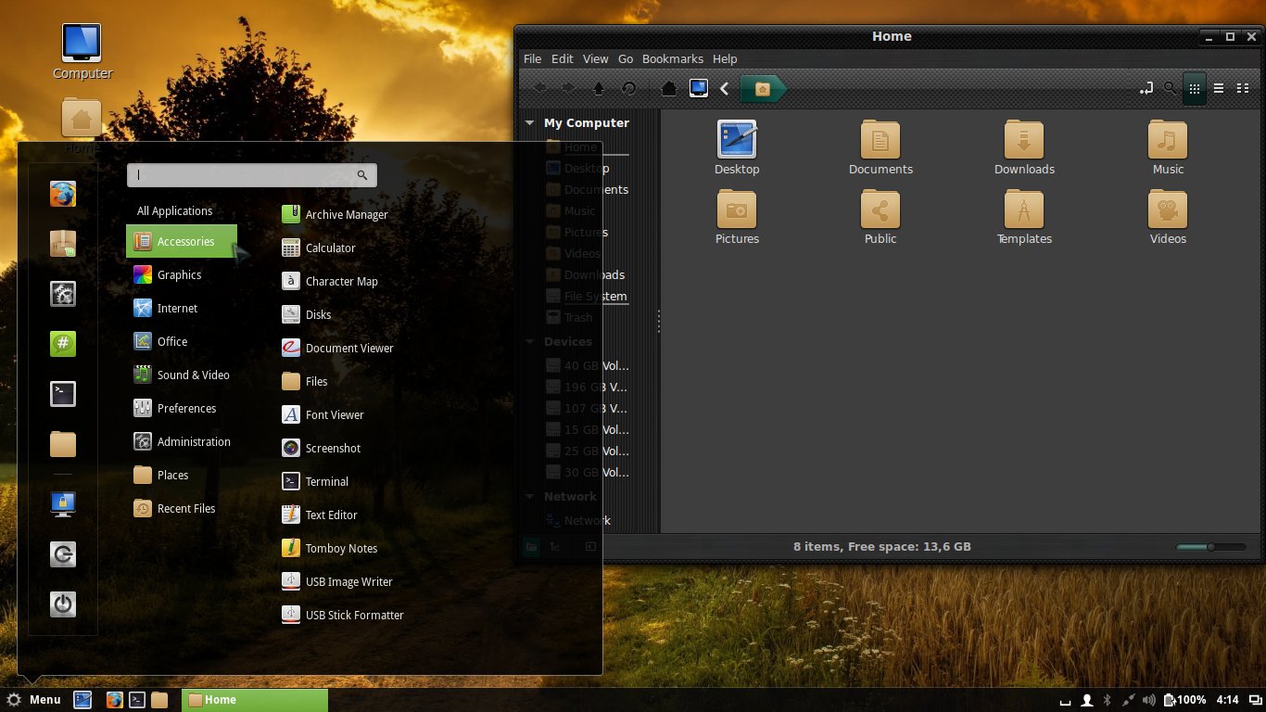The width and height of the screenshot is (1266, 712).
Task: Collapse the Devices sidebar section
Action: pyautogui.click(x=529, y=341)
